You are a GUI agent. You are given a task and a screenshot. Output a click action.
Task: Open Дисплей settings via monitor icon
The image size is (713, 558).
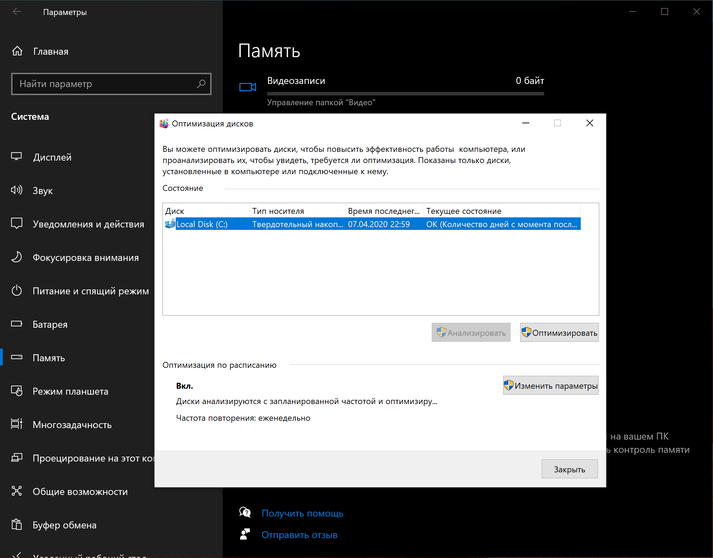pos(16,157)
